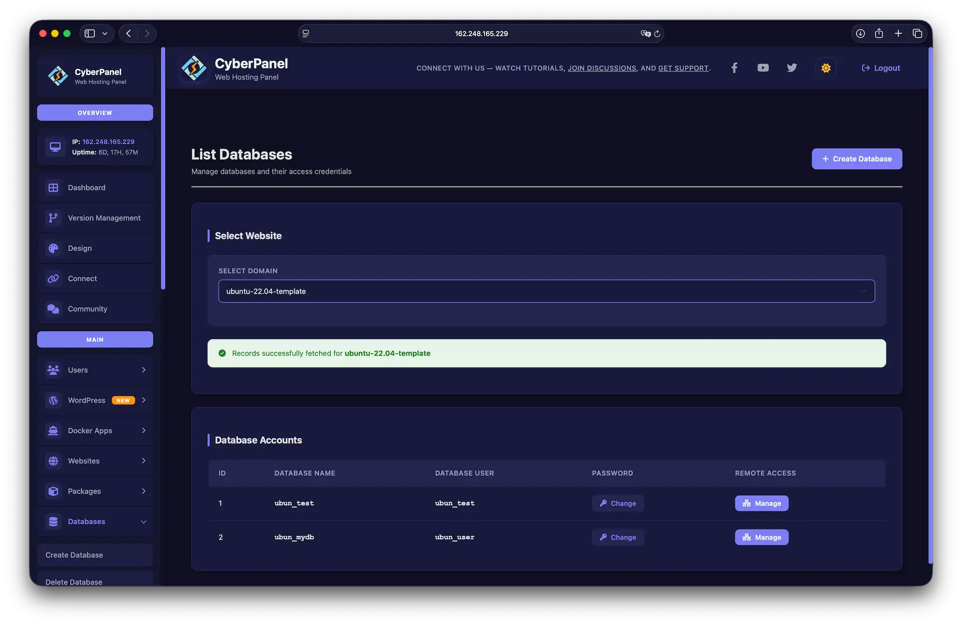Open the Create Database sidebar item

point(74,555)
